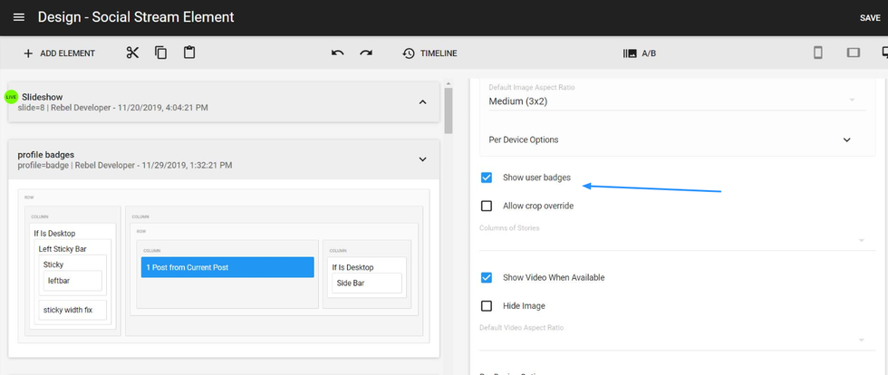
Task: Expand Per Device Options section
Action: (846, 139)
